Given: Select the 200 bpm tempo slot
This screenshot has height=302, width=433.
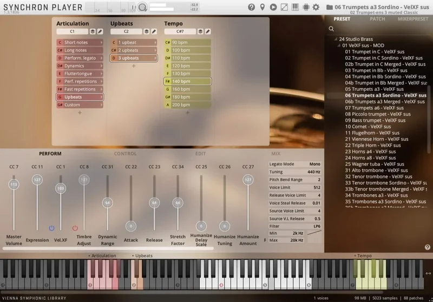Looking at the screenshot, I should (187, 105).
